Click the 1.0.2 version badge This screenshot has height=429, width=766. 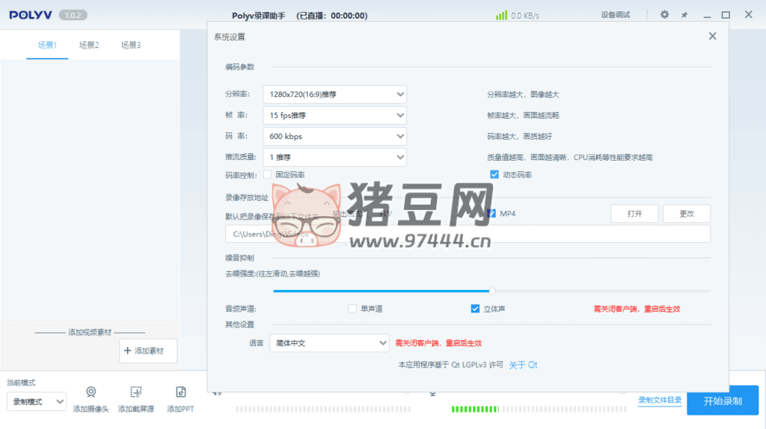coord(73,15)
